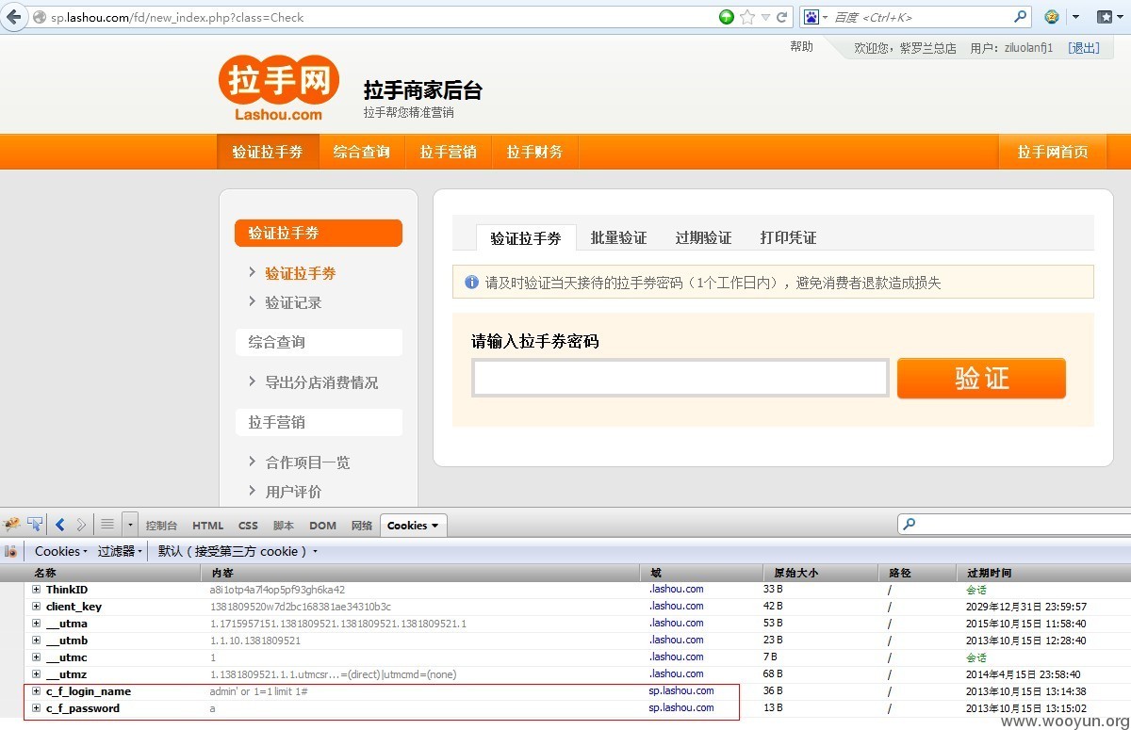1131x730 pixels.
Task: Open the dropdown next to the badge icon
Action: tap(1075, 18)
